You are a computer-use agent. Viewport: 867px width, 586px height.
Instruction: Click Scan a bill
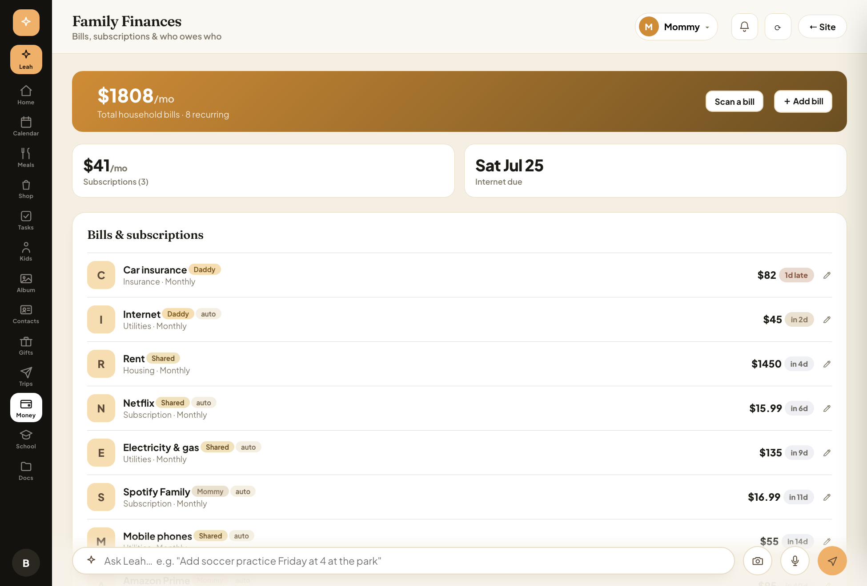[735, 102]
